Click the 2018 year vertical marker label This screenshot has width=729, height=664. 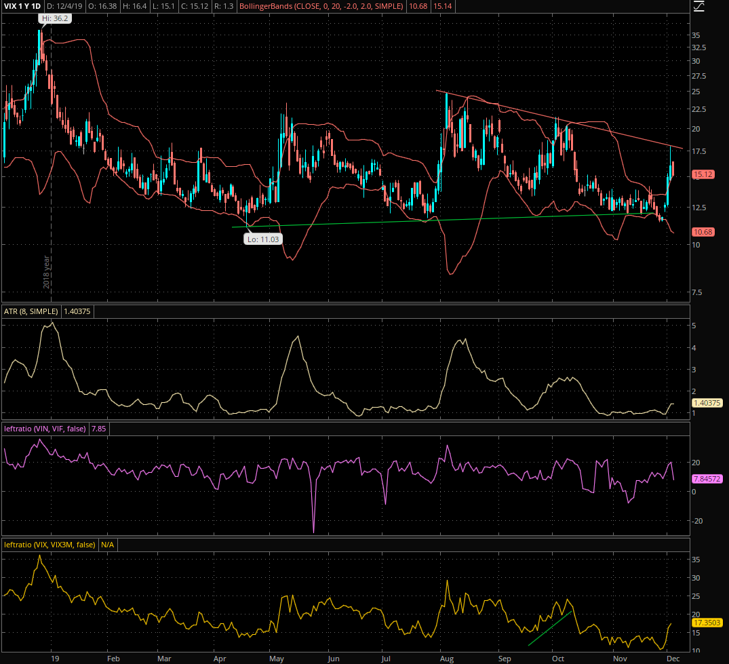click(x=47, y=271)
